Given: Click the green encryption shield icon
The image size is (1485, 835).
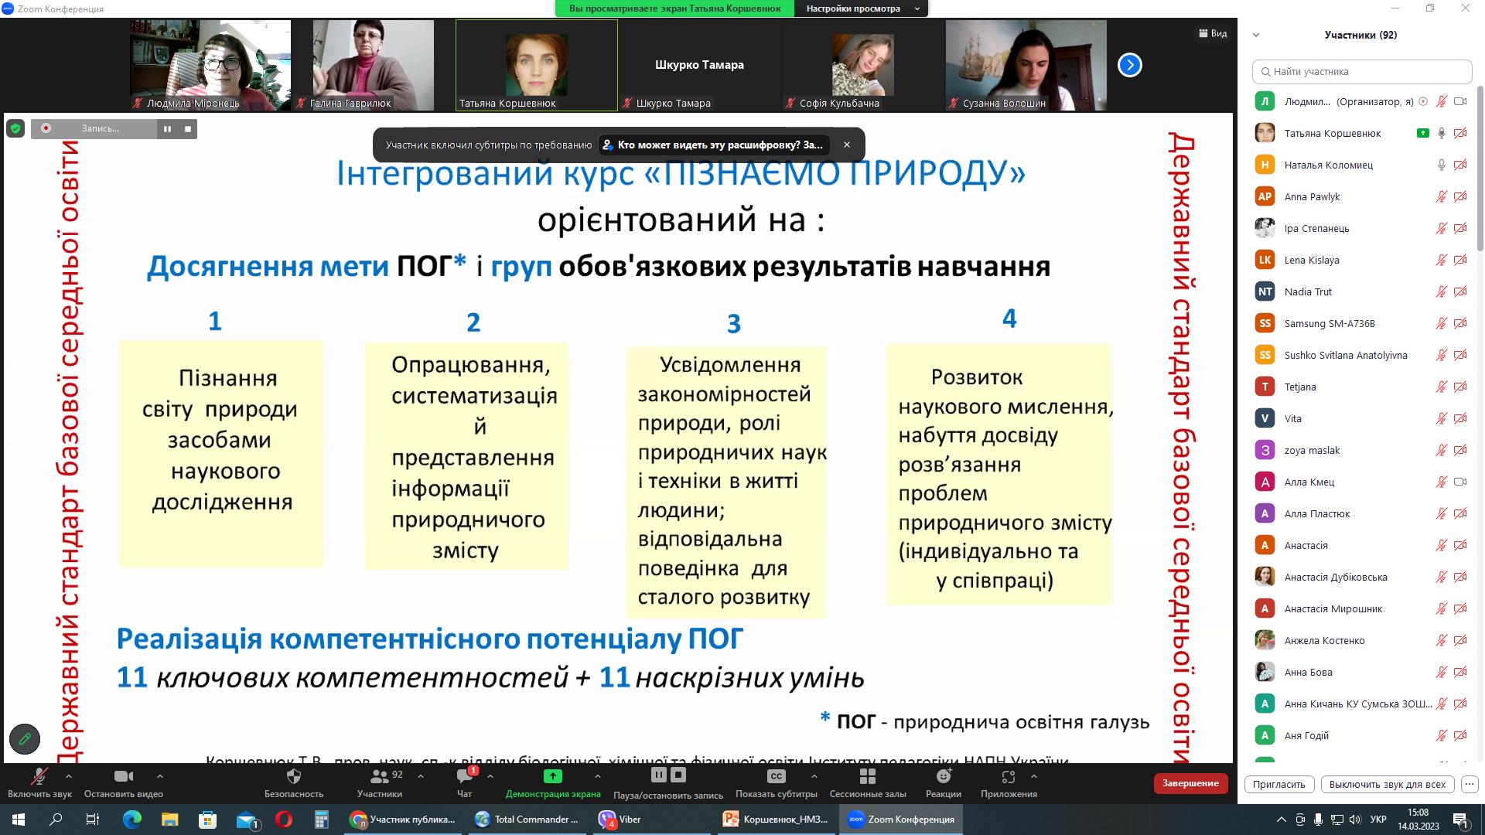Looking at the screenshot, I should (x=15, y=128).
